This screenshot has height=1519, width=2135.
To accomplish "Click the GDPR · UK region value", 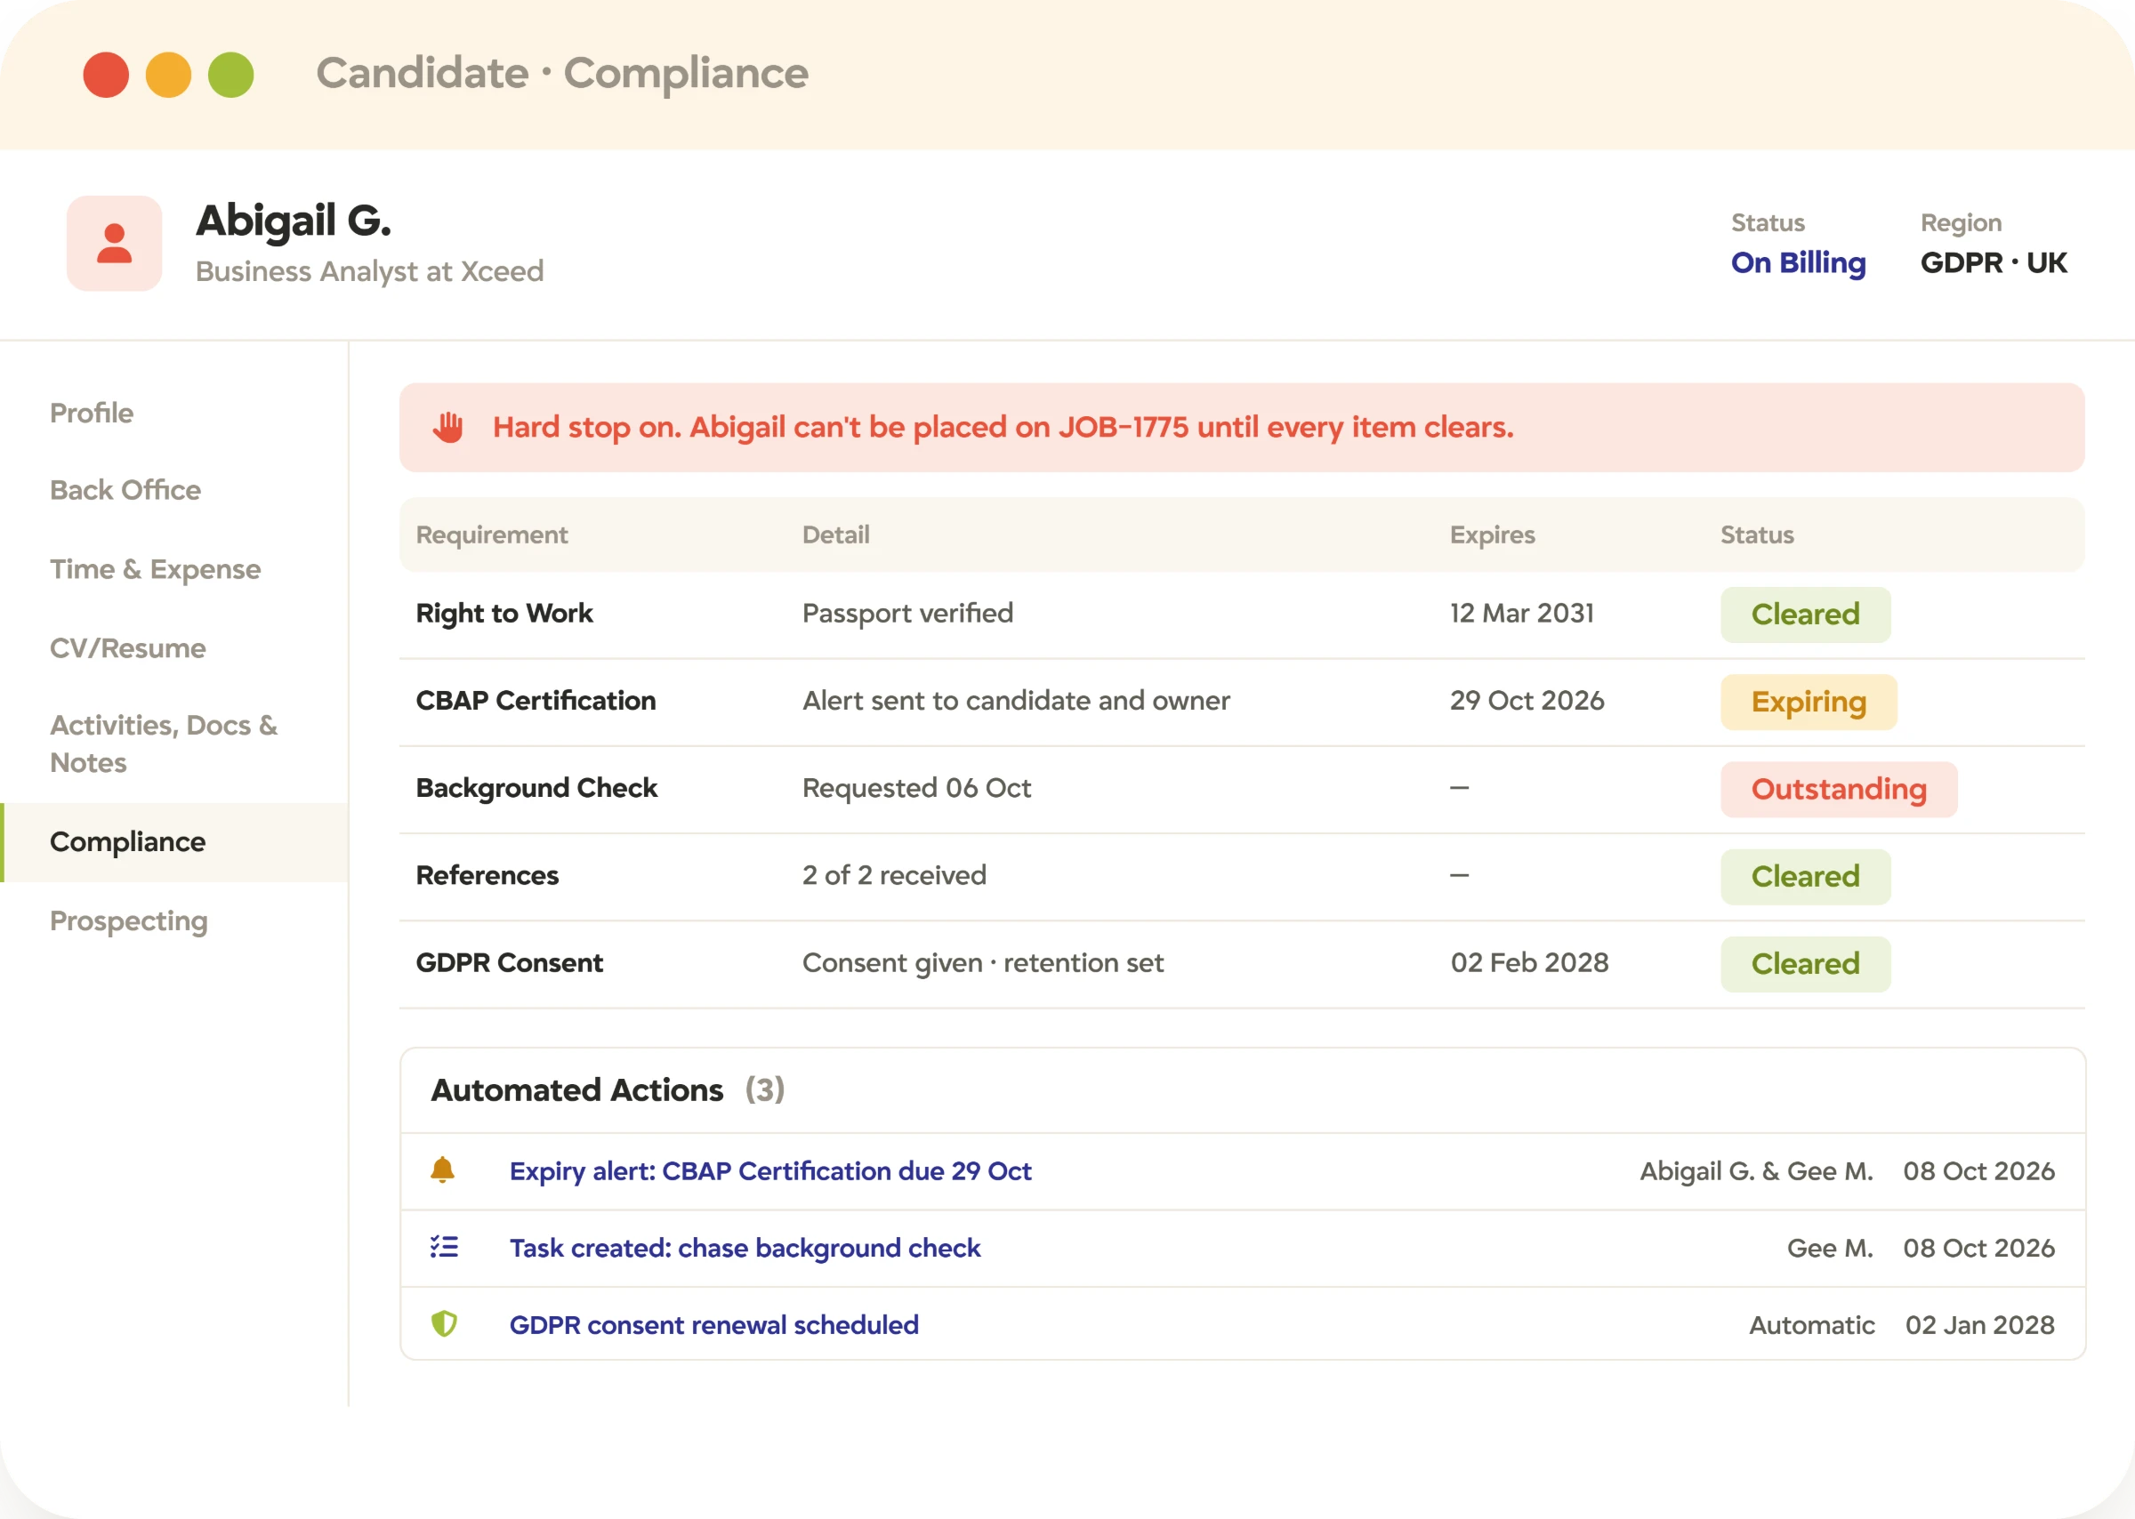I will [x=1994, y=263].
